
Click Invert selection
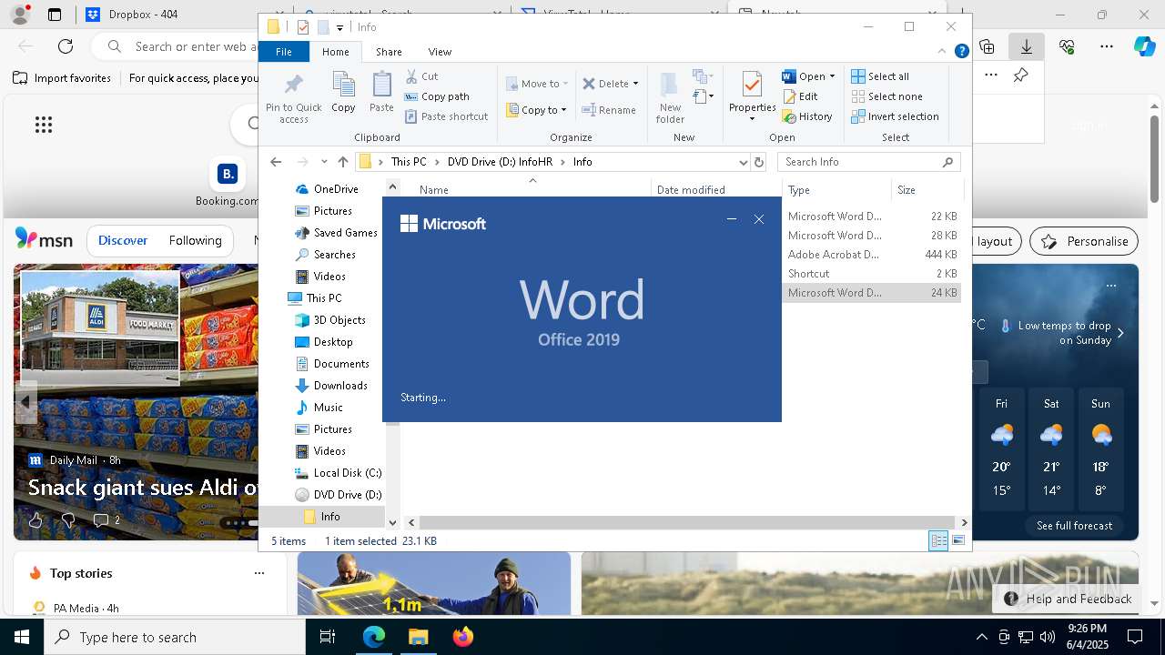click(895, 116)
